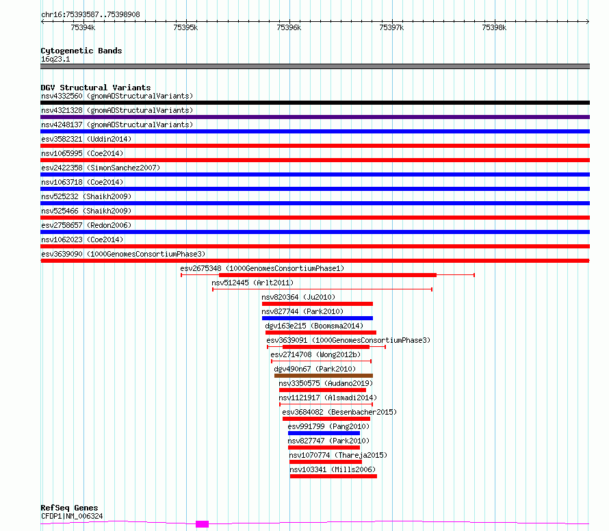
Task: Select thin red nsv512445 variant line
Action: (322, 289)
